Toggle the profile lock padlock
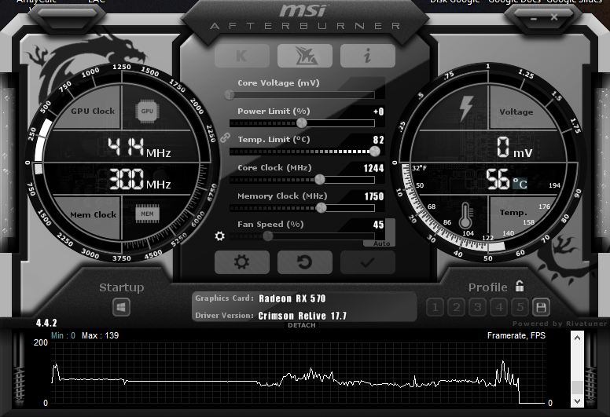Image resolution: width=610 pixels, height=417 pixels. [519, 287]
